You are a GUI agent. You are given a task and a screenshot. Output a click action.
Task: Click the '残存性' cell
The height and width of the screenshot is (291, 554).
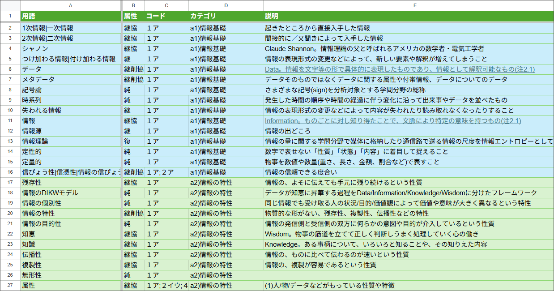pos(71,183)
